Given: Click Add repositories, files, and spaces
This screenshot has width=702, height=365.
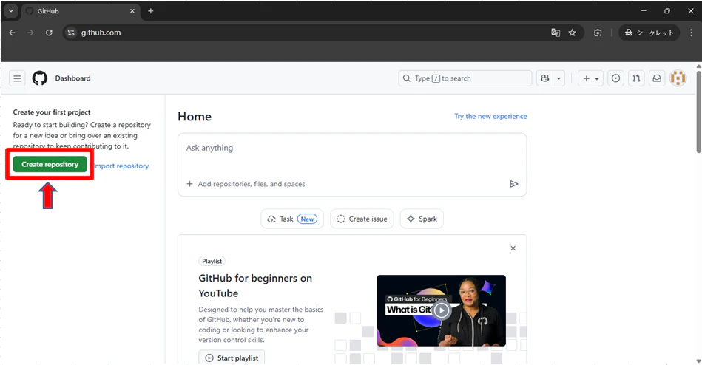Looking at the screenshot, I should 246,184.
